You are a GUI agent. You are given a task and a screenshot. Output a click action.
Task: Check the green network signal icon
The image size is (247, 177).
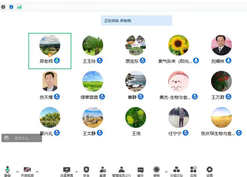(19, 7)
